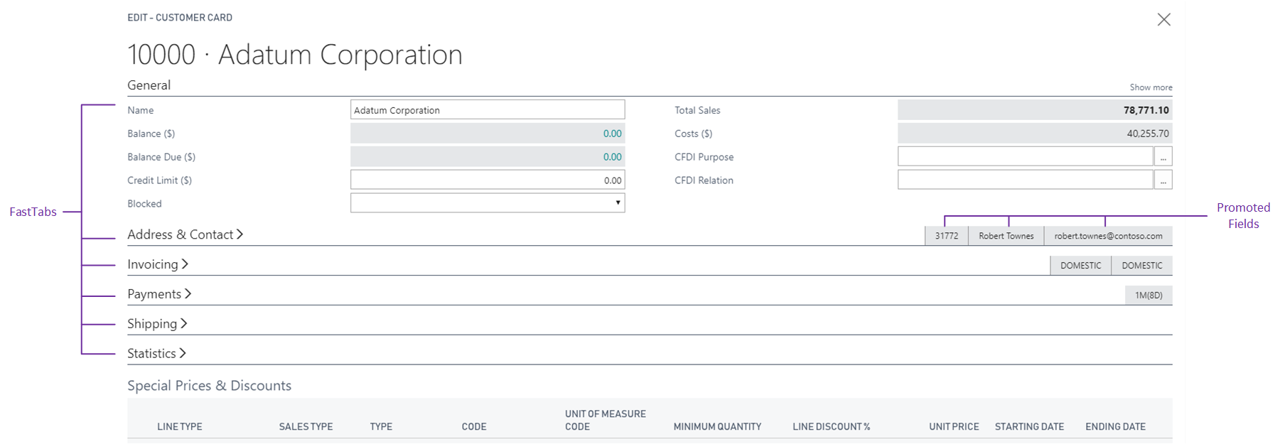
Task: Click the second DOMESTIC promoted field
Action: coord(1142,266)
